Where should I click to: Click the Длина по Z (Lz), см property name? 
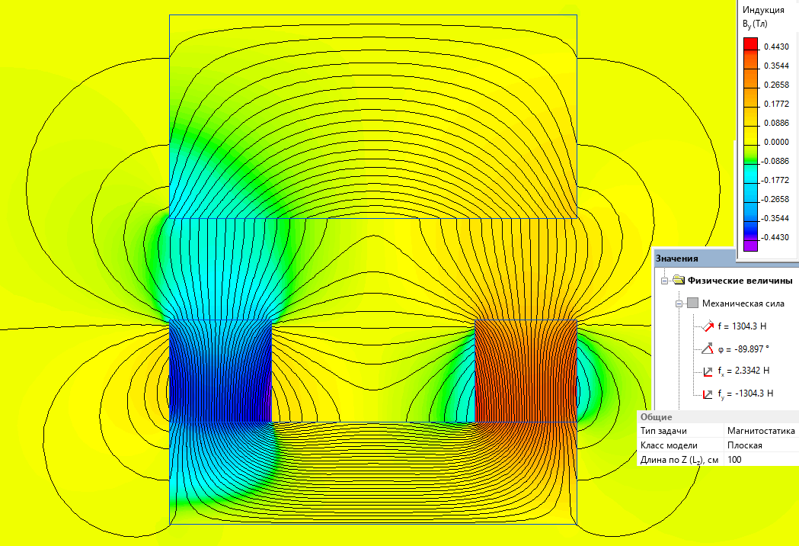point(679,460)
